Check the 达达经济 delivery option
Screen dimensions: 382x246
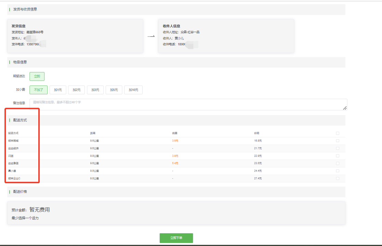click(338, 148)
